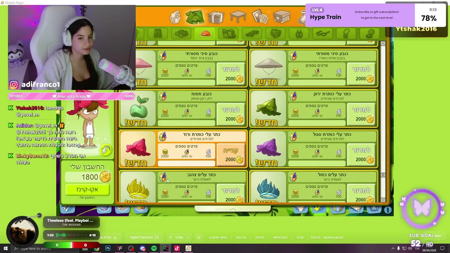This screenshot has width=450, height=253.
Task: Open the Windows Start menu
Action: point(5,248)
